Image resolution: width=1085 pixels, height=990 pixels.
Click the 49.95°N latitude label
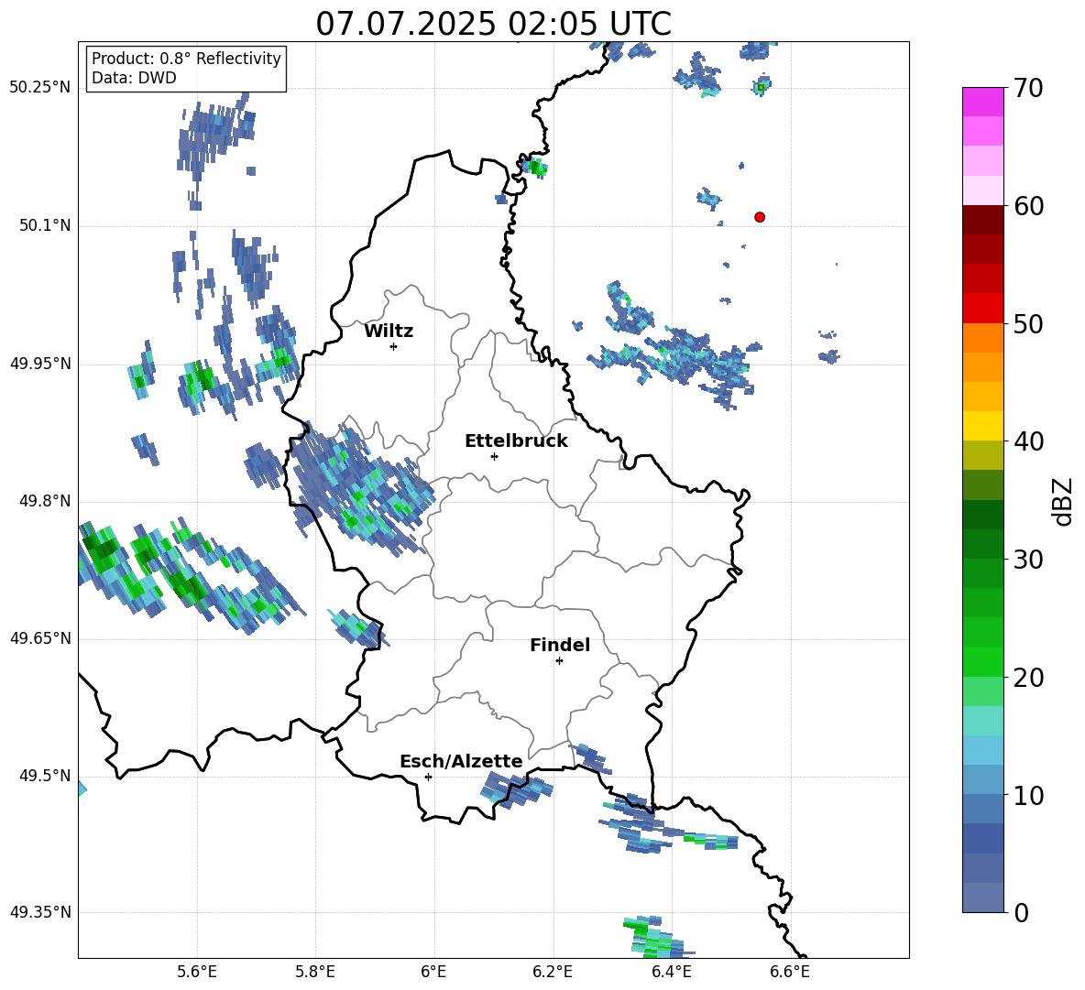point(40,363)
